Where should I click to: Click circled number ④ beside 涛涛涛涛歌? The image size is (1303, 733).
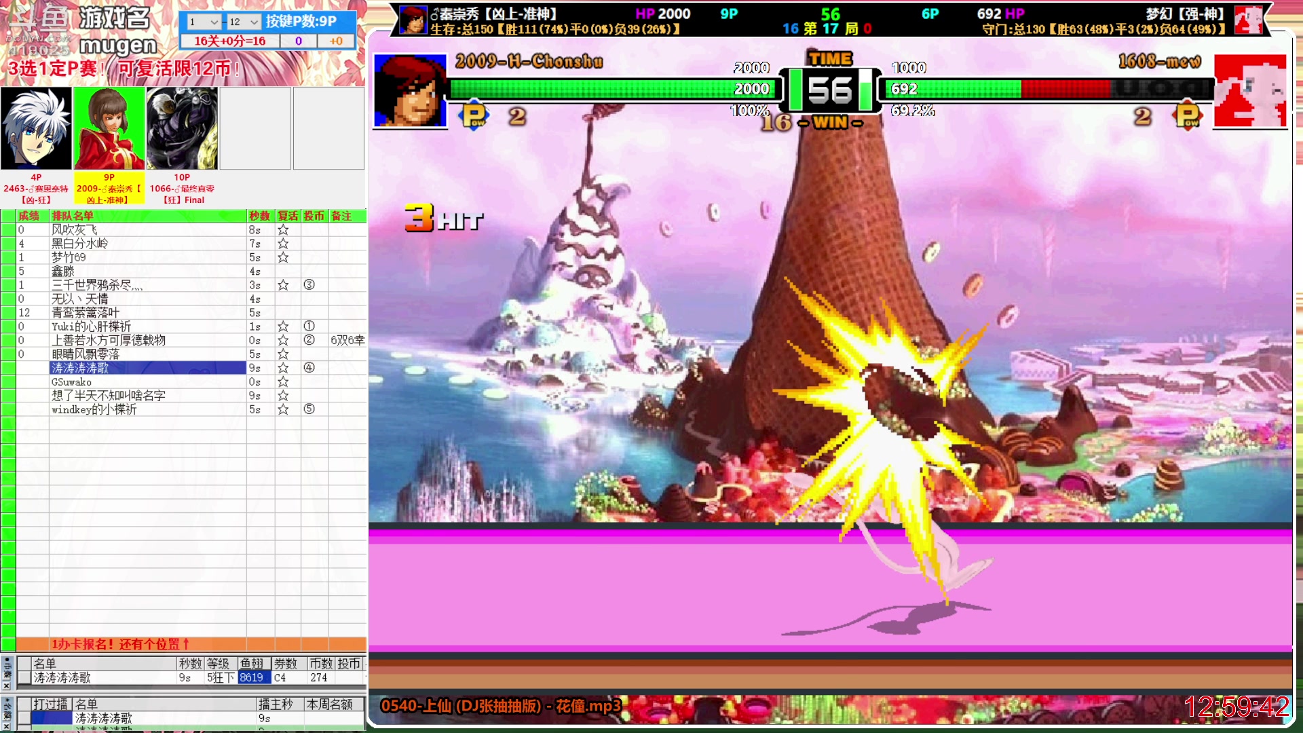click(309, 368)
